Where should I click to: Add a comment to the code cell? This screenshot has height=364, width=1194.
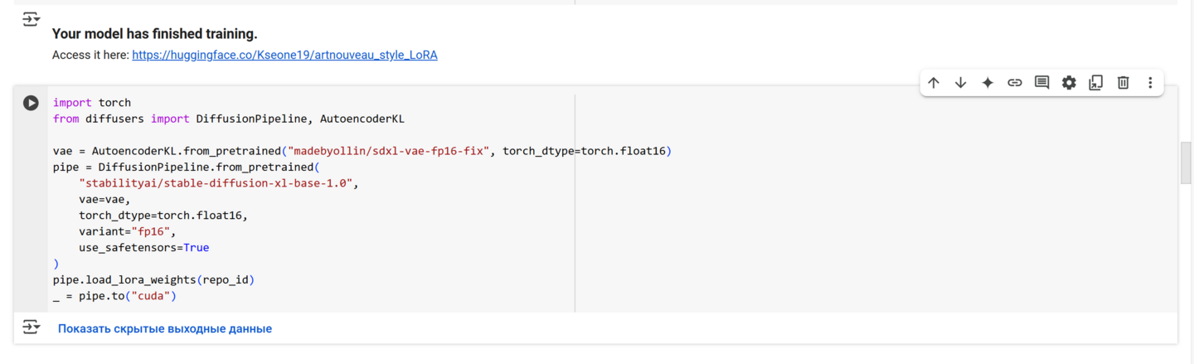coord(1041,83)
